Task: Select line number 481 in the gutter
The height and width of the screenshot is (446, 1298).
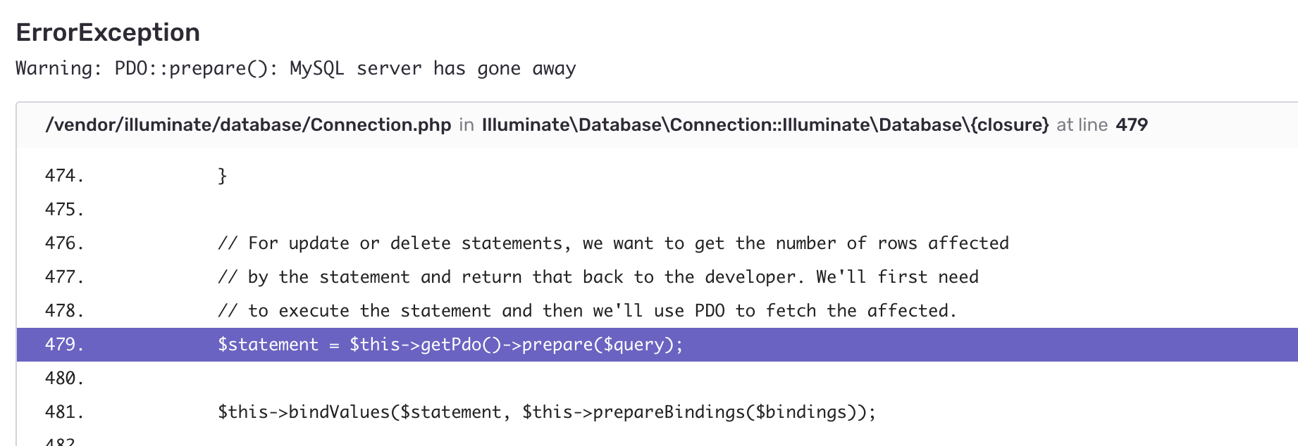Action: click(64, 412)
